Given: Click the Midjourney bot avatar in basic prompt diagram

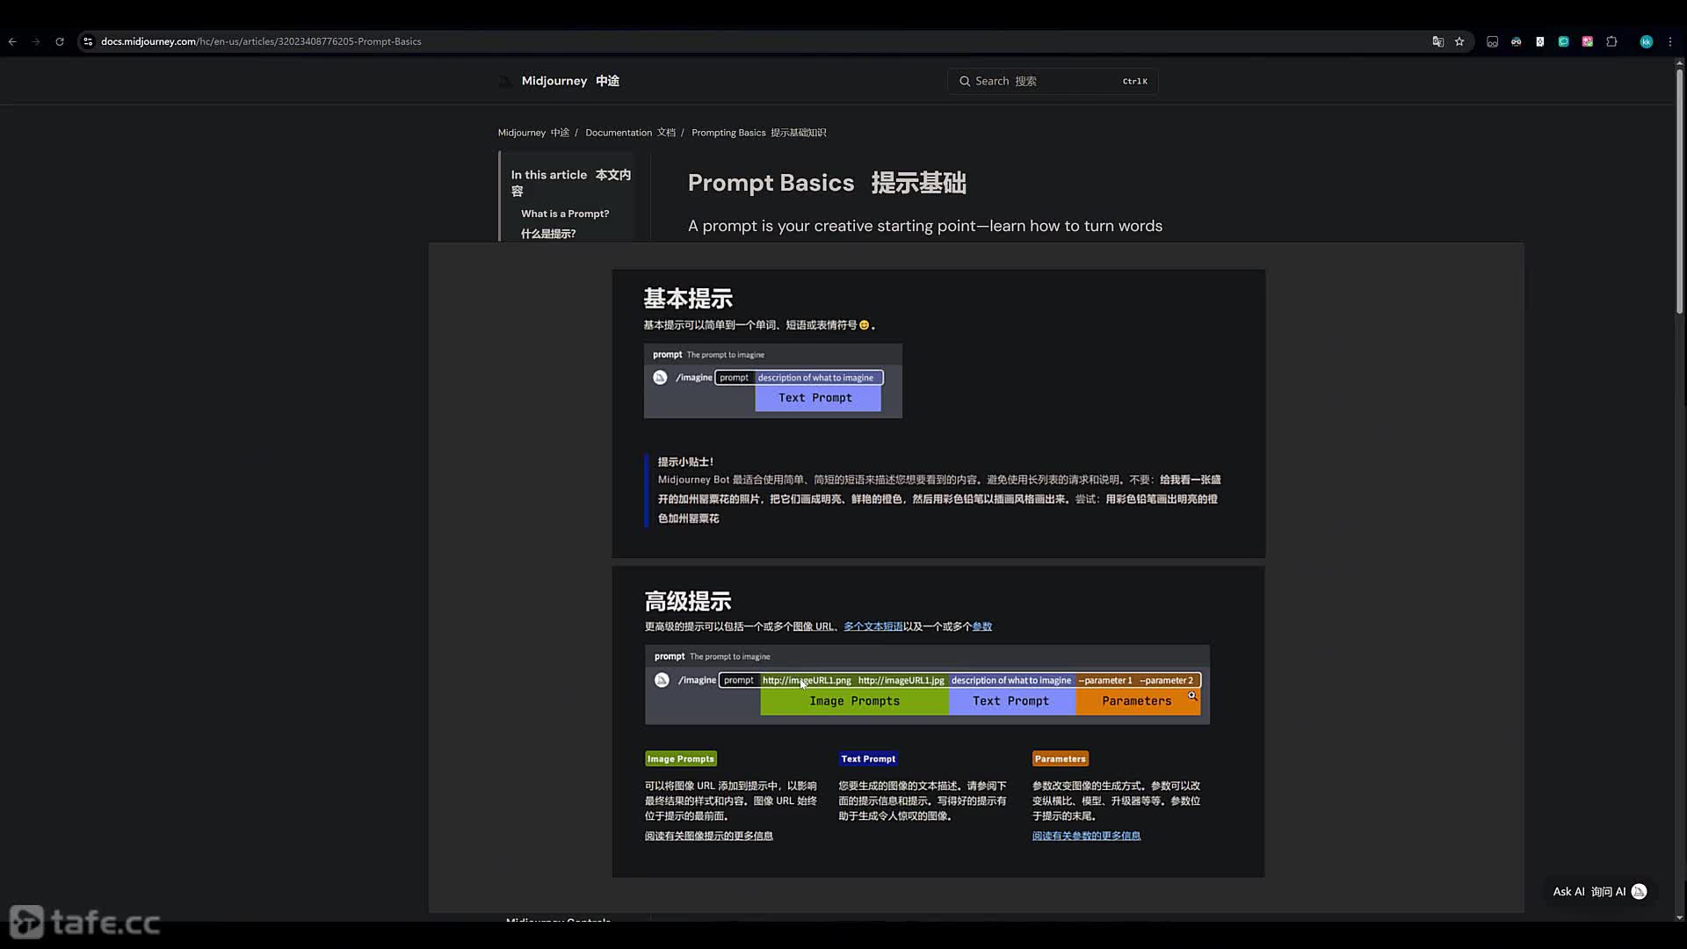Looking at the screenshot, I should [x=660, y=377].
